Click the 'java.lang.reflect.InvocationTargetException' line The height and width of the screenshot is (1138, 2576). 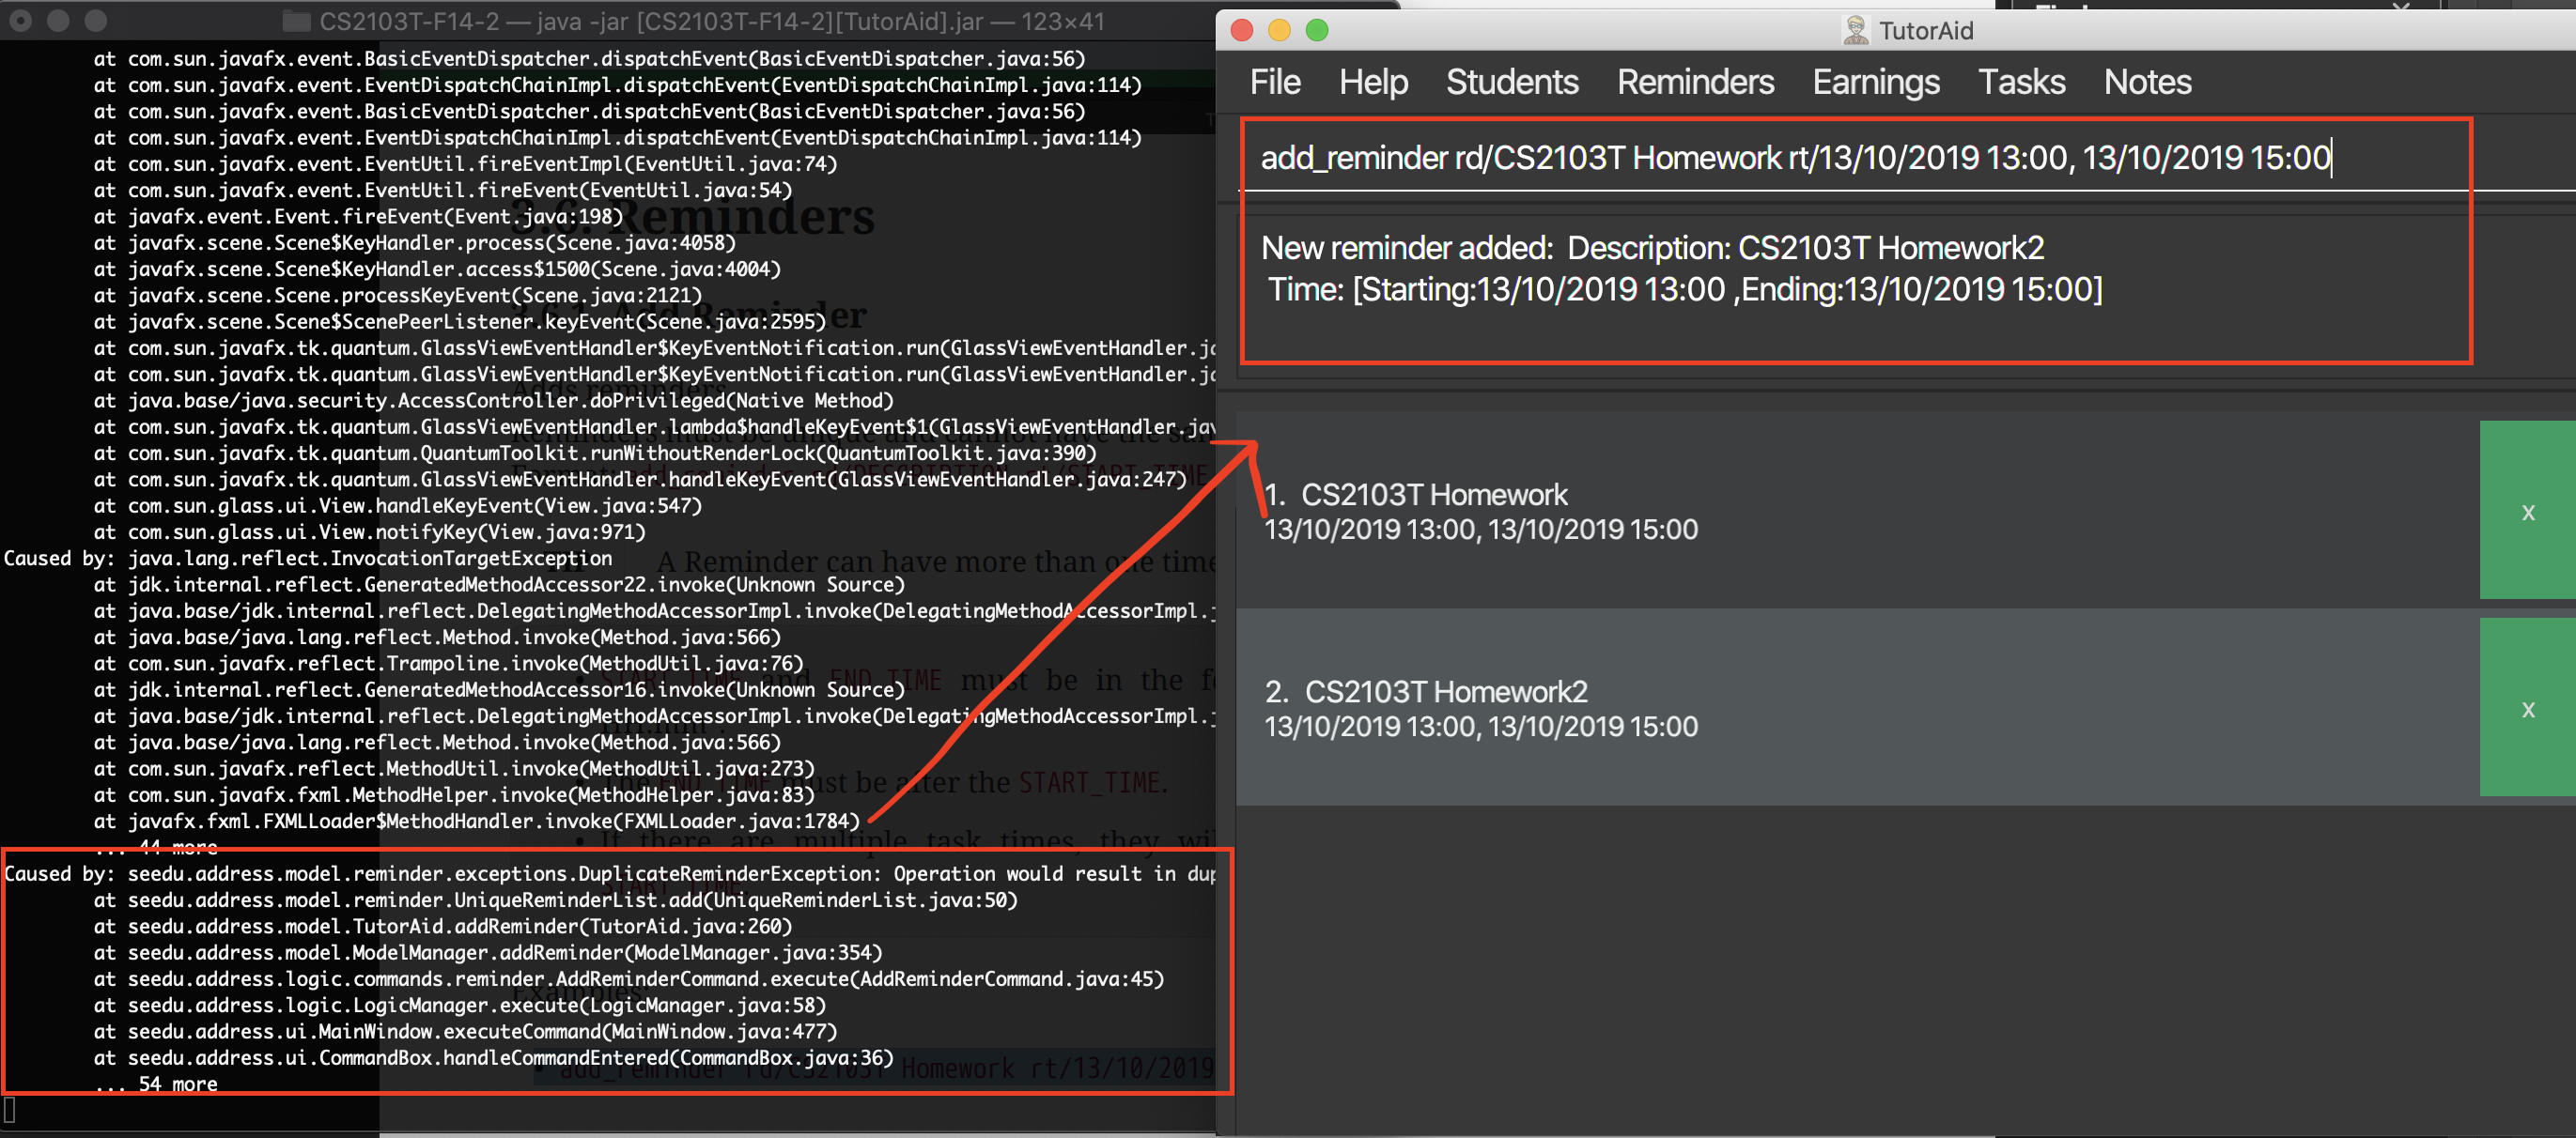(x=308, y=558)
